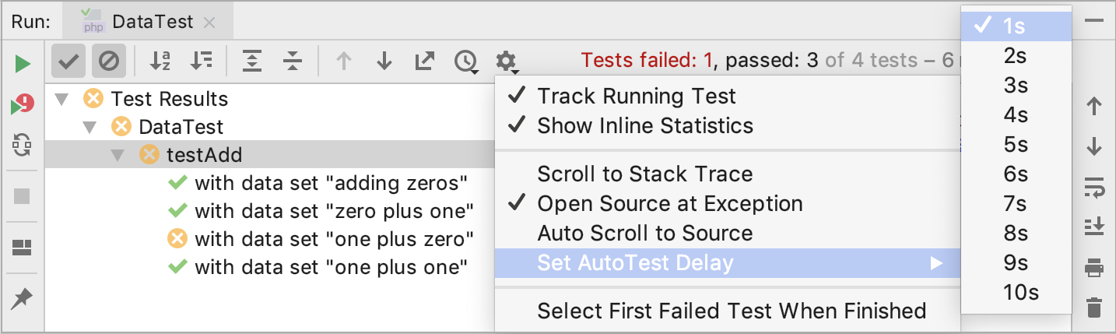
Task: Click the Pin Tab icon
Action: [22, 298]
